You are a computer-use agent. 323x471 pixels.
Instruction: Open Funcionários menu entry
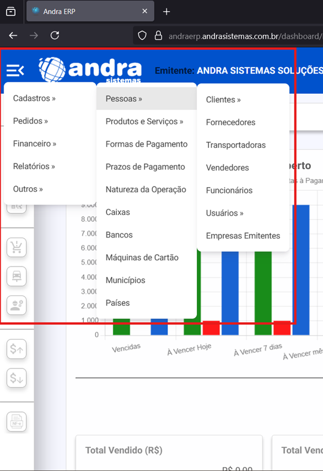[243, 191]
